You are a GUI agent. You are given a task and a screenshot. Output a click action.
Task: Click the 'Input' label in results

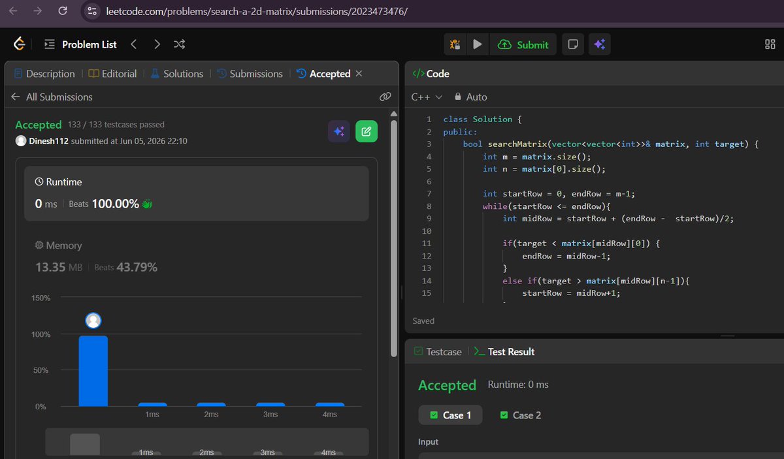pyautogui.click(x=429, y=442)
